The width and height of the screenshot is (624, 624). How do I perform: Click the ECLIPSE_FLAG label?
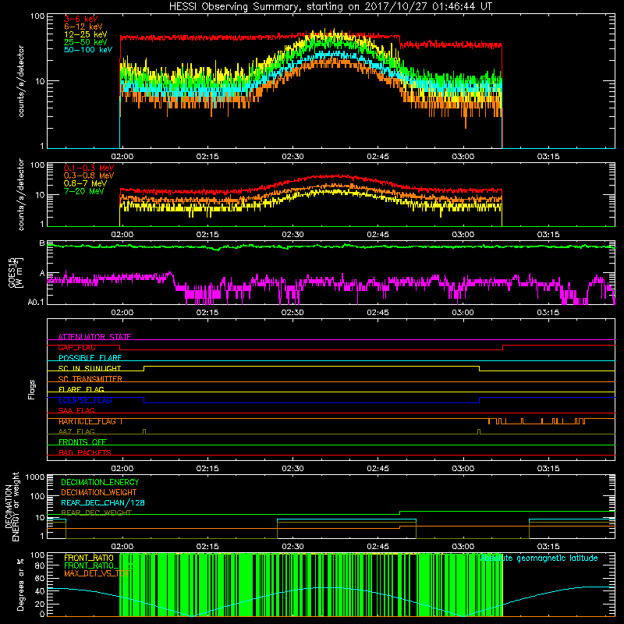pyautogui.click(x=85, y=400)
